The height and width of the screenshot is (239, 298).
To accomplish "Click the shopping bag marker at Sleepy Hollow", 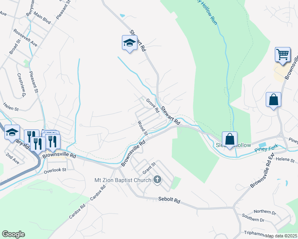I will (x=229, y=139).
